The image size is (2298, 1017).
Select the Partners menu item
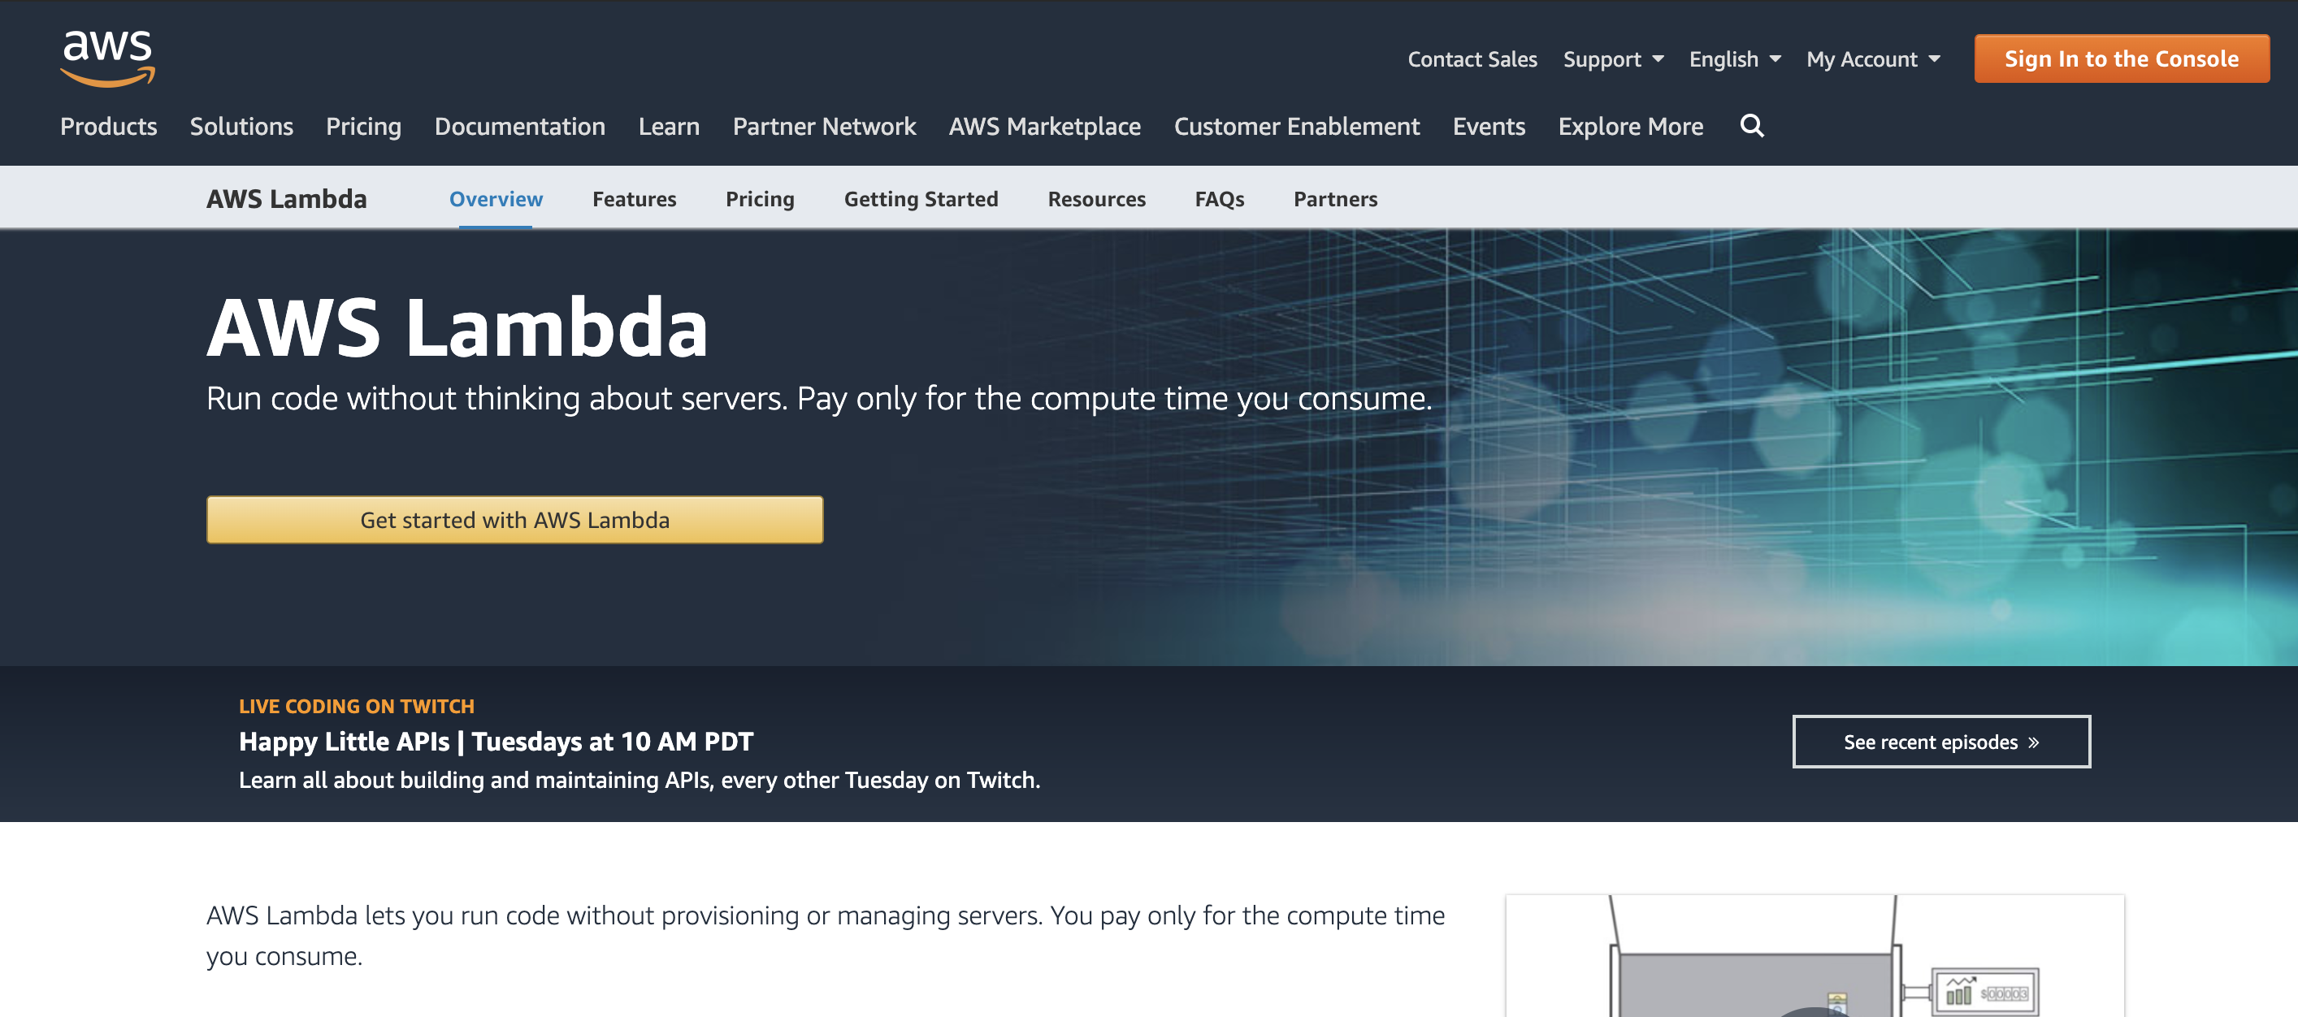click(x=1335, y=197)
